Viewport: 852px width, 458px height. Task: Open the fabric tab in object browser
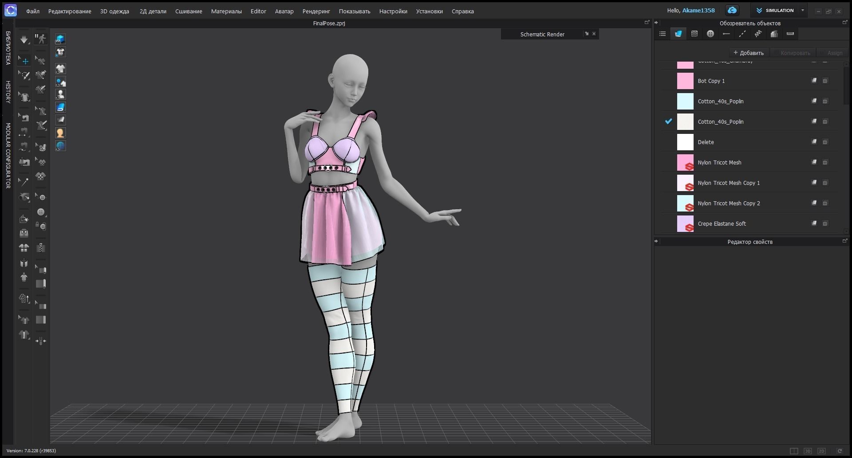(678, 33)
